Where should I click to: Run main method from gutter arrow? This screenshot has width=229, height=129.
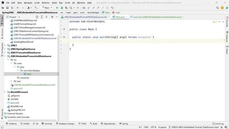point(64,37)
